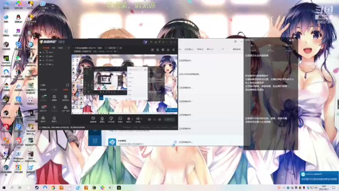The width and height of the screenshot is (339, 191).
Task: Open the second tool in toolbox top row
Action: 54,97
